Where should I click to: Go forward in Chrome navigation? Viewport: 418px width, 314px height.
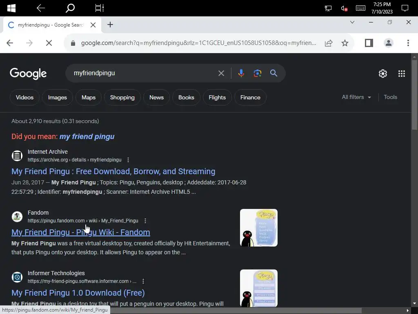29,43
